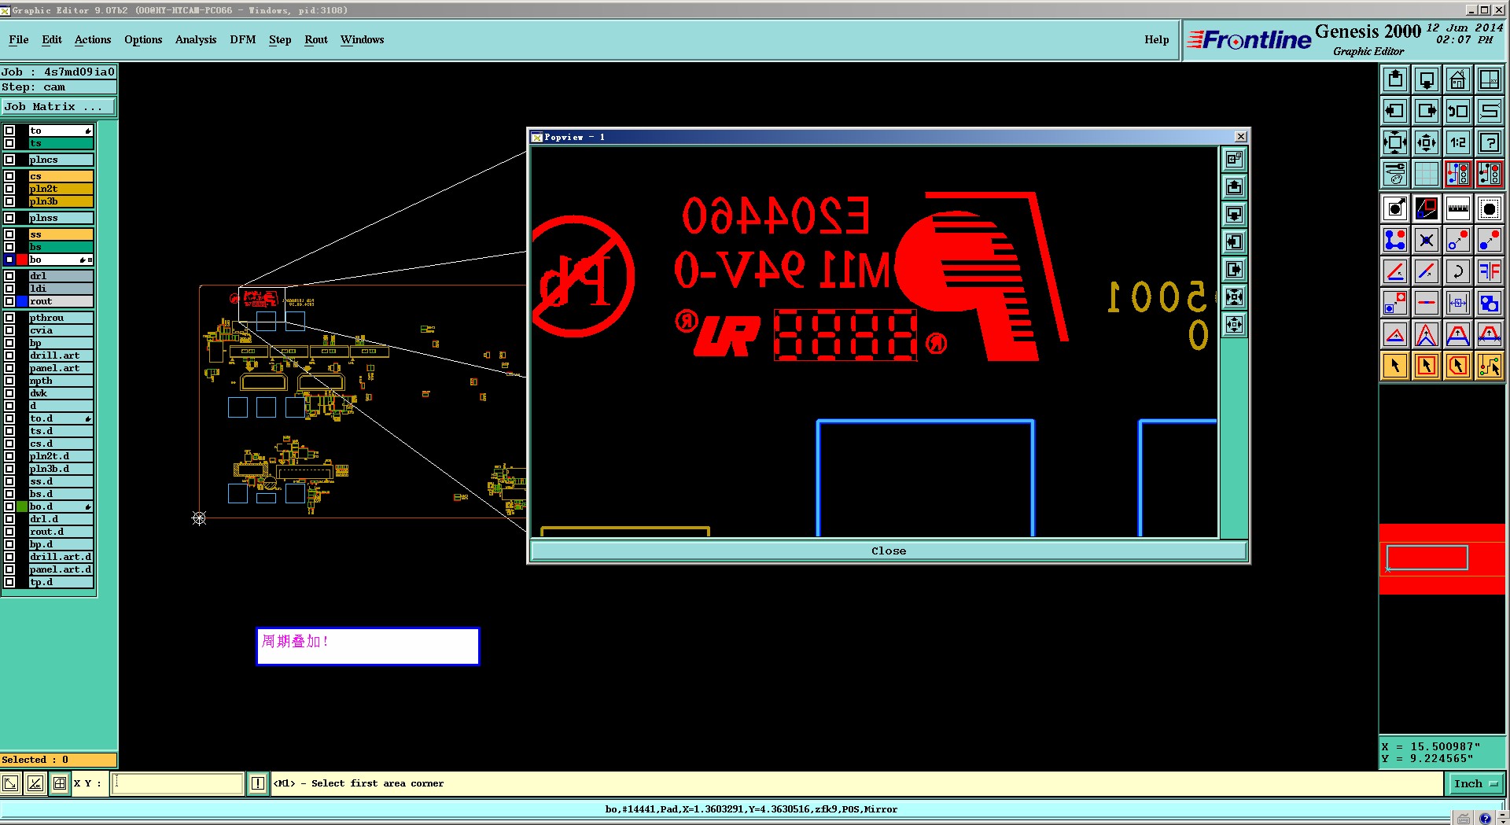The width and height of the screenshot is (1510, 825).
Task: Toggle display checkbox for layer pthrou
Action: pos(9,318)
